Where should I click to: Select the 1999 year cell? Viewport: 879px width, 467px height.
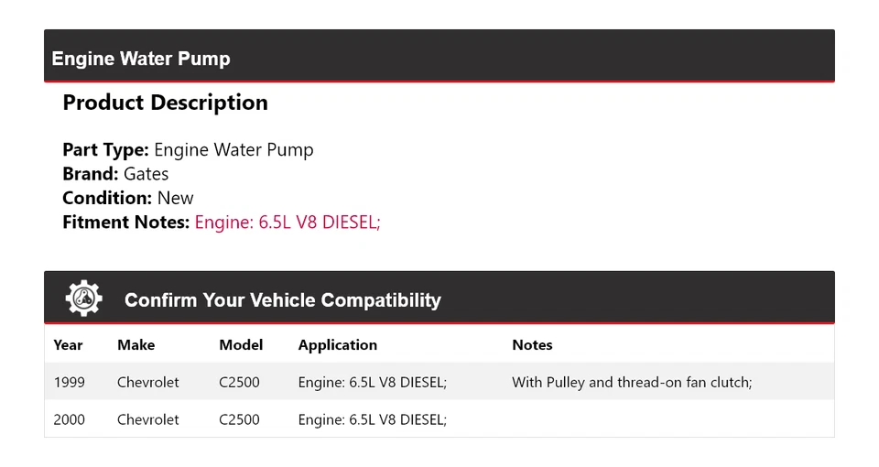[70, 382]
